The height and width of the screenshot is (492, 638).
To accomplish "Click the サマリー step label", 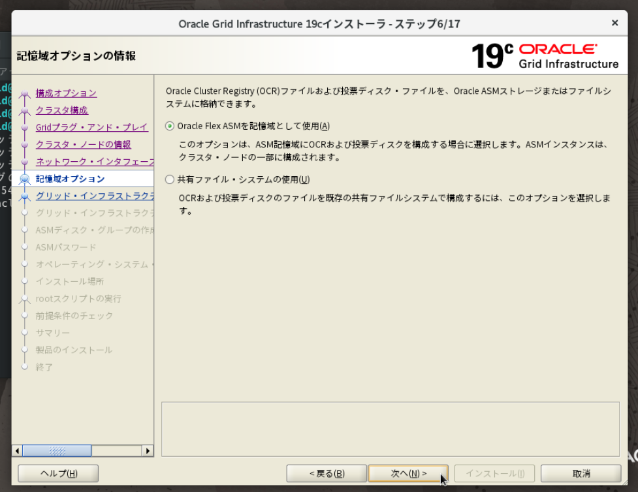I will pyautogui.click(x=52, y=333).
